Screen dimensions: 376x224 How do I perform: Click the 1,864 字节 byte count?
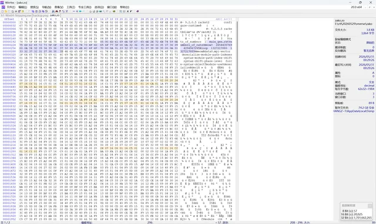[368, 33]
